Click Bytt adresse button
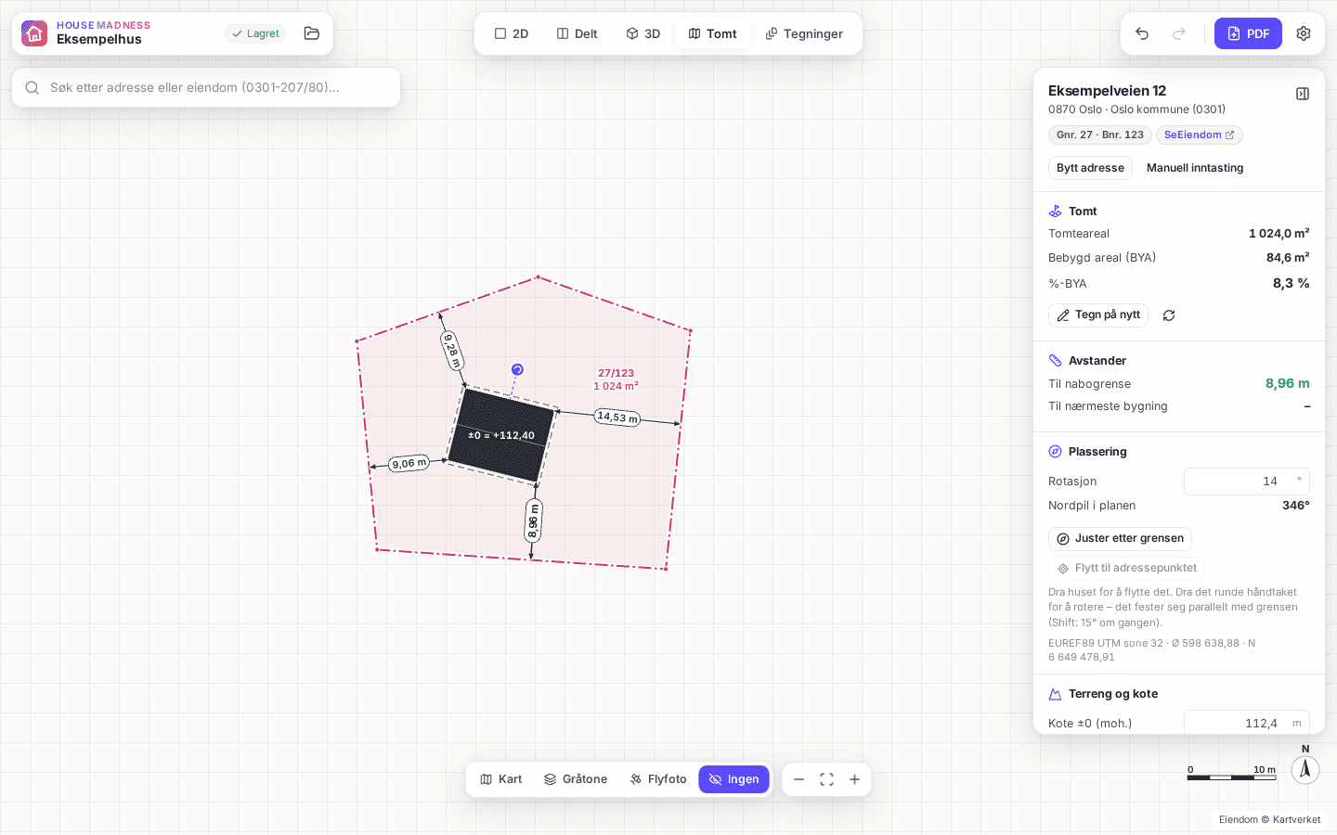The width and height of the screenshot is (1337, 835). (1090, 168)
